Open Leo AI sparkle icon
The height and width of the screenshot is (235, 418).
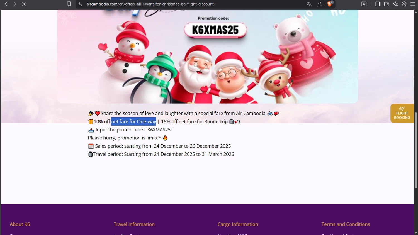click(x=395, y=4)
